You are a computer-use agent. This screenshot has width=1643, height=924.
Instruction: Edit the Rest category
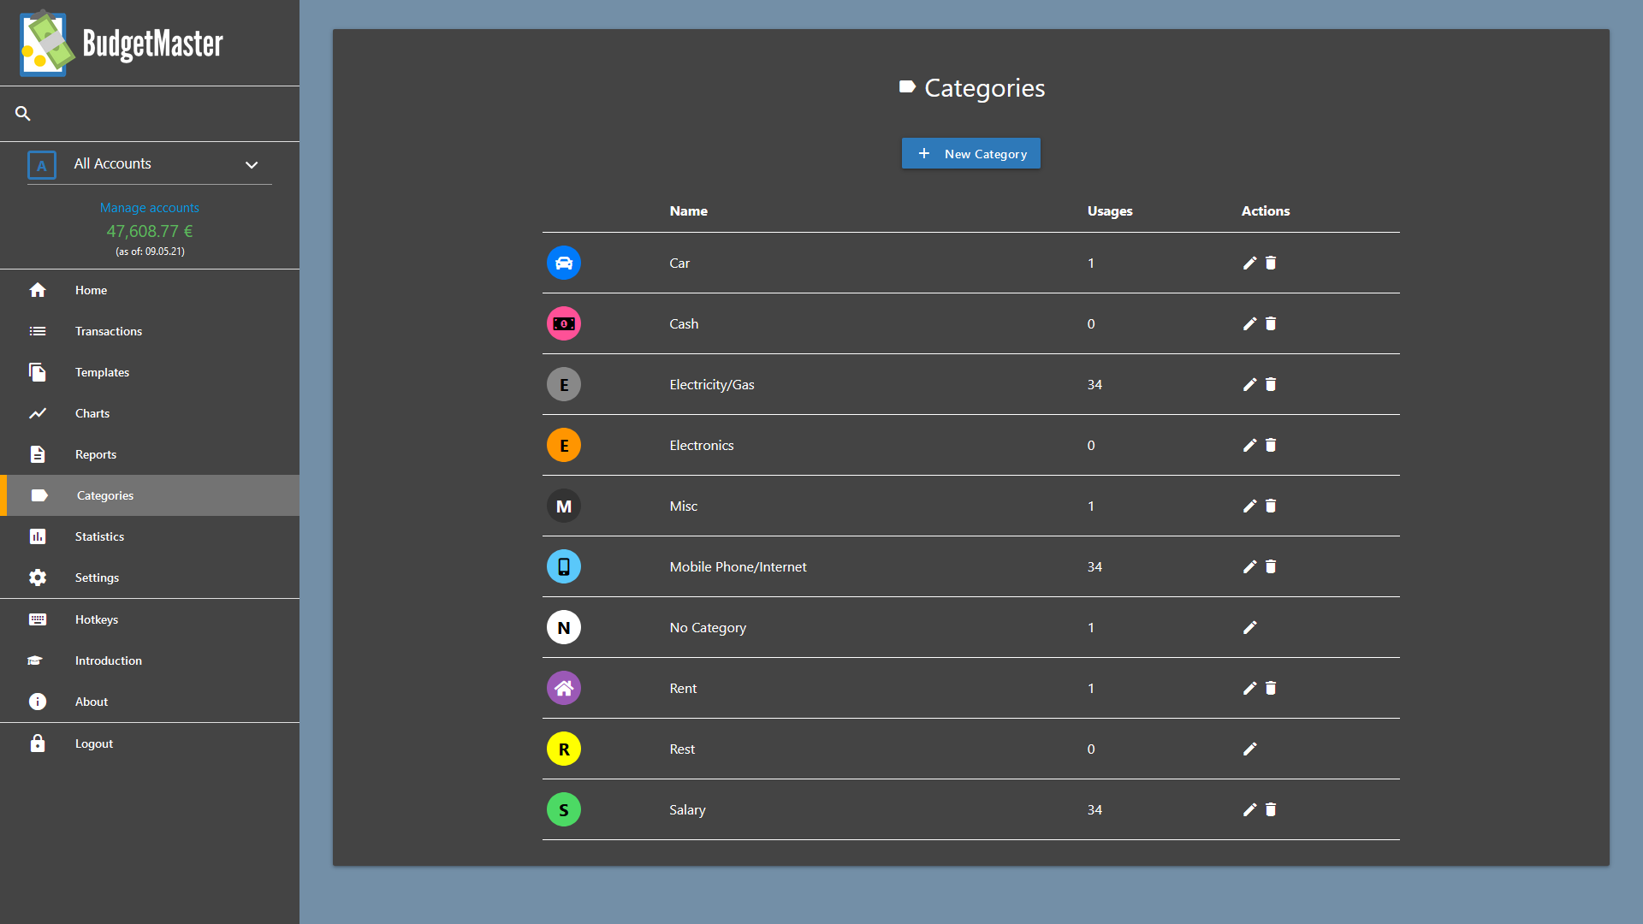click(1249, 749)
